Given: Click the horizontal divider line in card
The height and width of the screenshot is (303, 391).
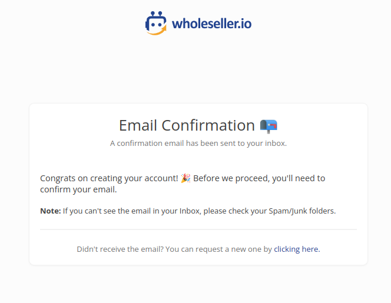Looking at the screenshot, I should 198,229.
